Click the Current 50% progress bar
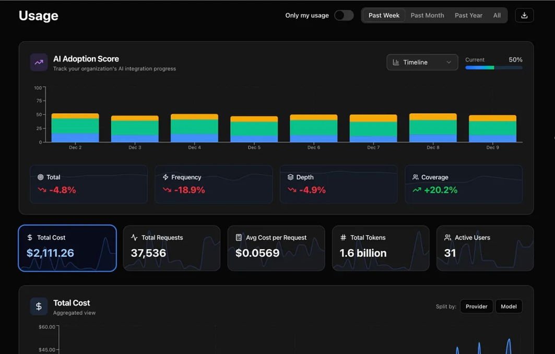This screenshot has width=555, height=354. pyautogui.click(x=493, y=67)
